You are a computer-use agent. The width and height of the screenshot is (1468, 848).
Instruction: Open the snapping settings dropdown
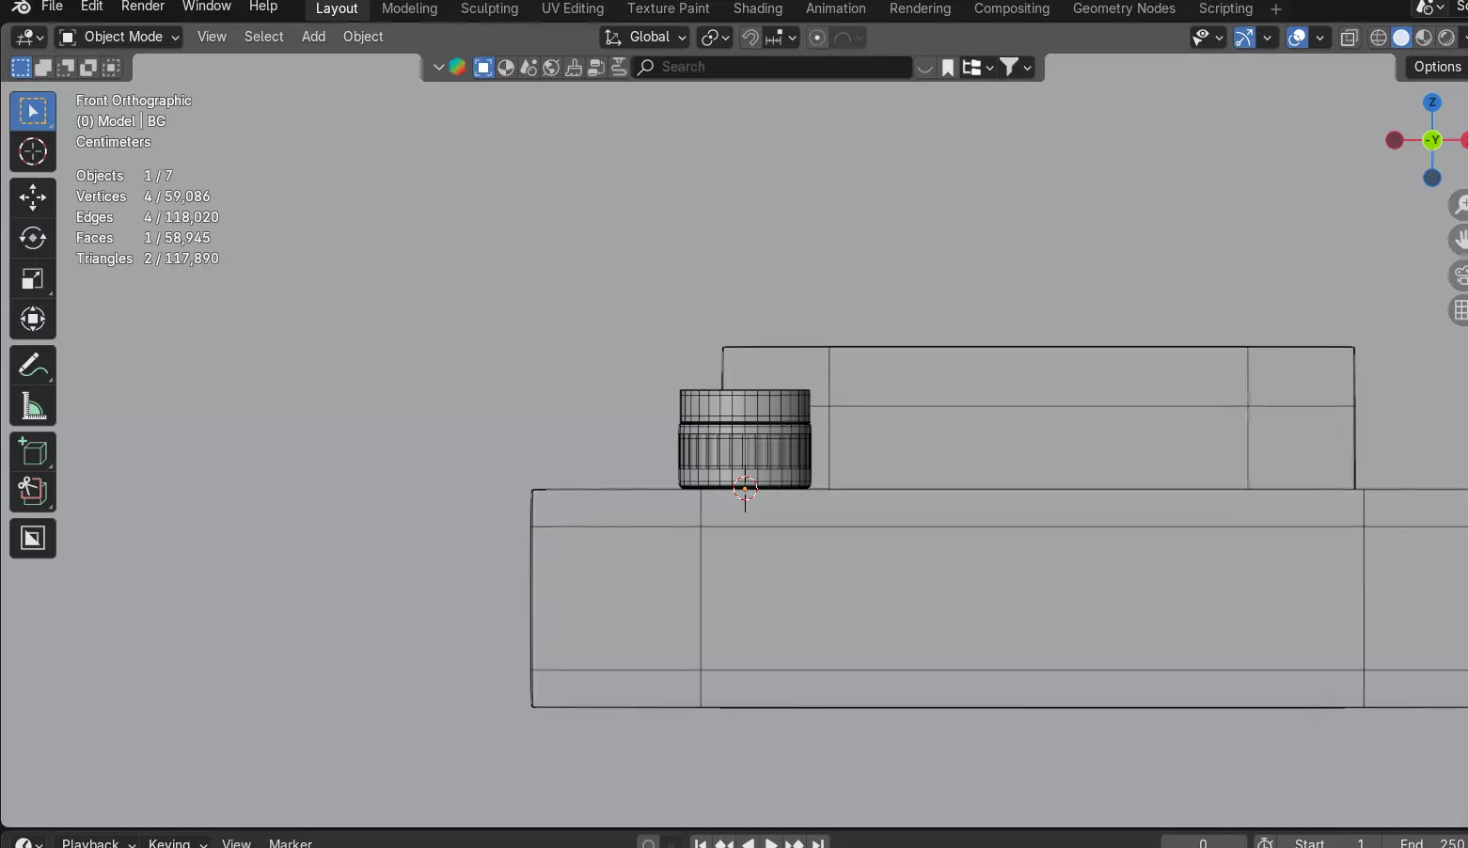pos(781,38)
